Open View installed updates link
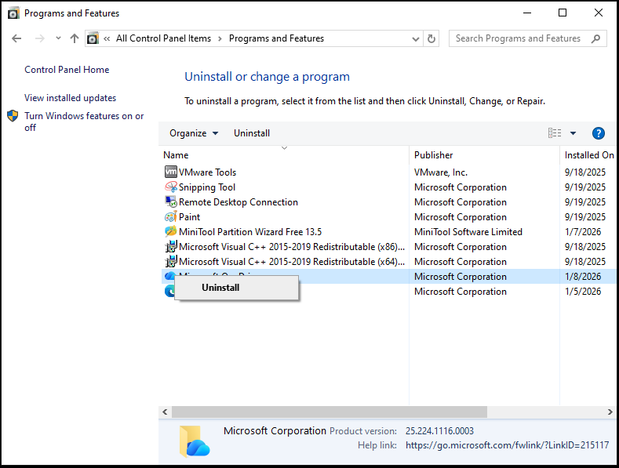619x468 pixels. pos(71,98)
